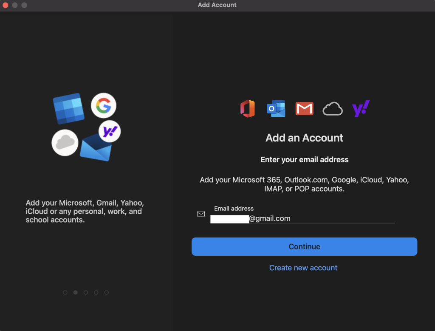Click the red Gmail envelope icon

304,109
